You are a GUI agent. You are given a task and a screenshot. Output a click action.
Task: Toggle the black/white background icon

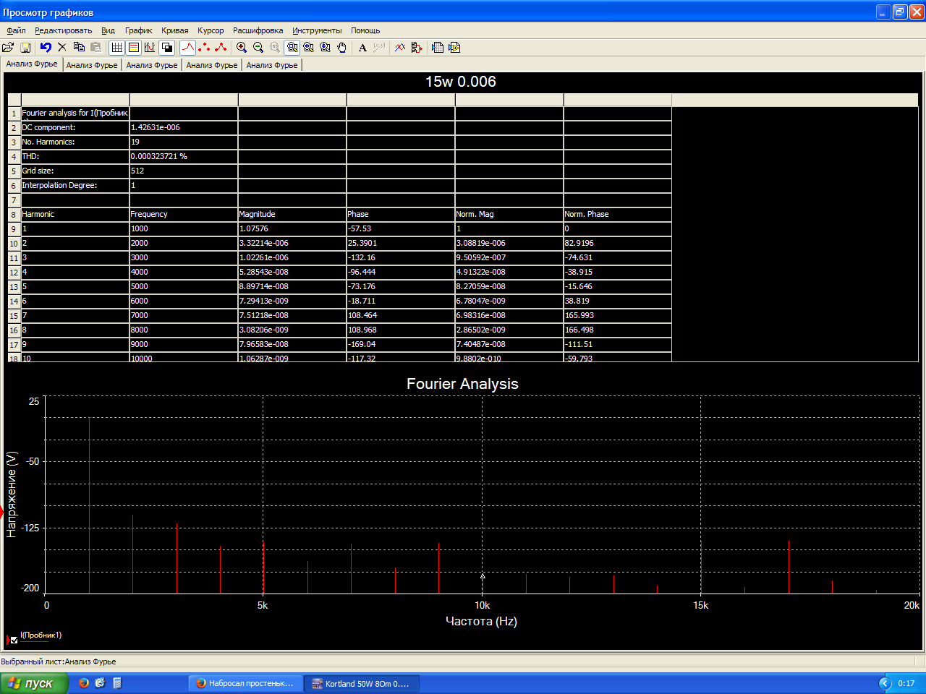point(167,48)
